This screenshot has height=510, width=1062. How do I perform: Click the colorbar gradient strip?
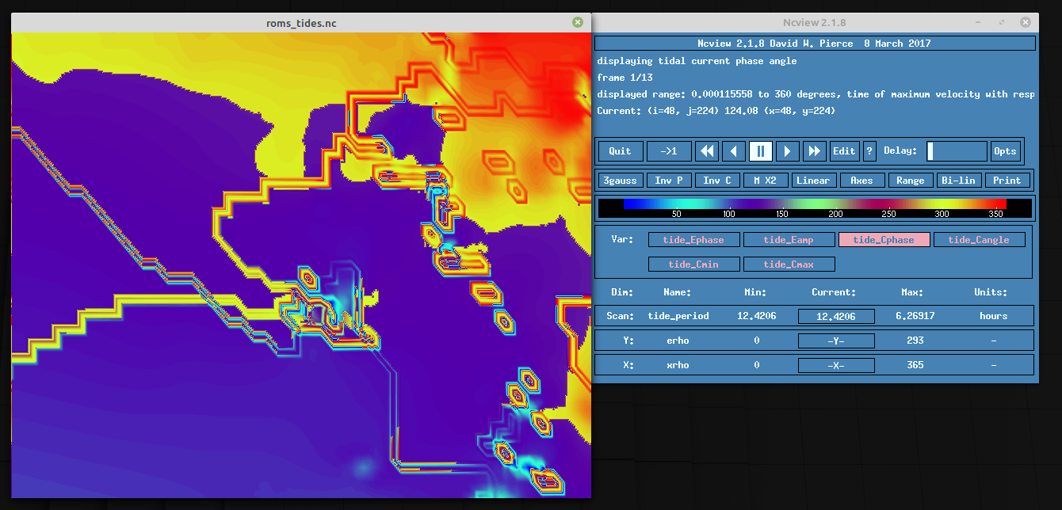point(815,207)
